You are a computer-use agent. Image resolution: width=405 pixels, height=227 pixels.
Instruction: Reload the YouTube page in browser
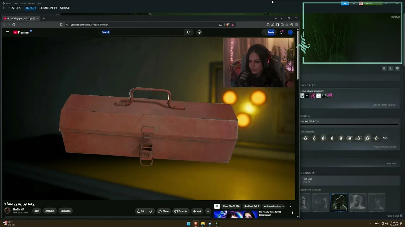[x=14, y=25]
